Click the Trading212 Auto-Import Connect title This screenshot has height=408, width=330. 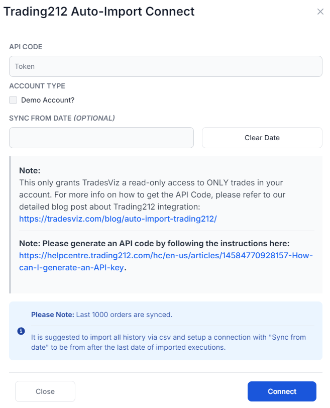coord(99,12)
